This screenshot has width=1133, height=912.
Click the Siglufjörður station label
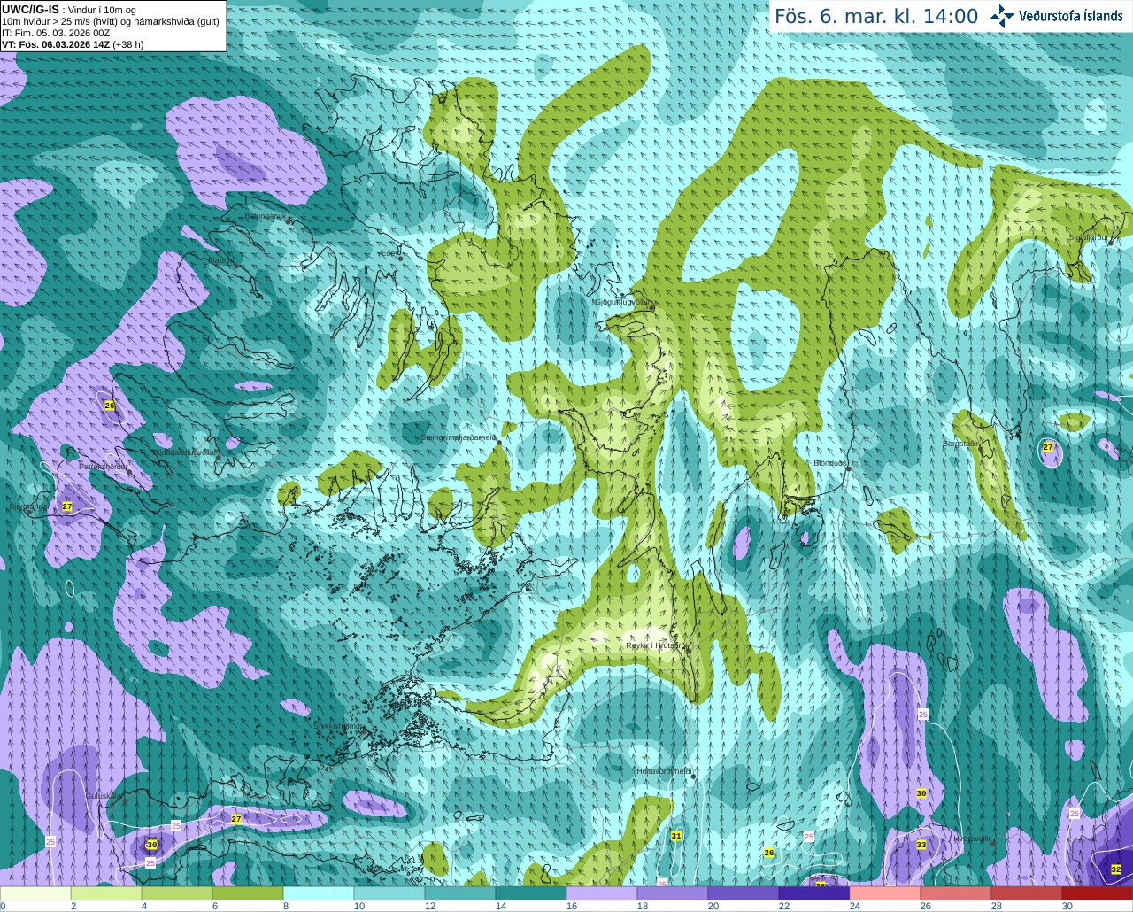1087,237
